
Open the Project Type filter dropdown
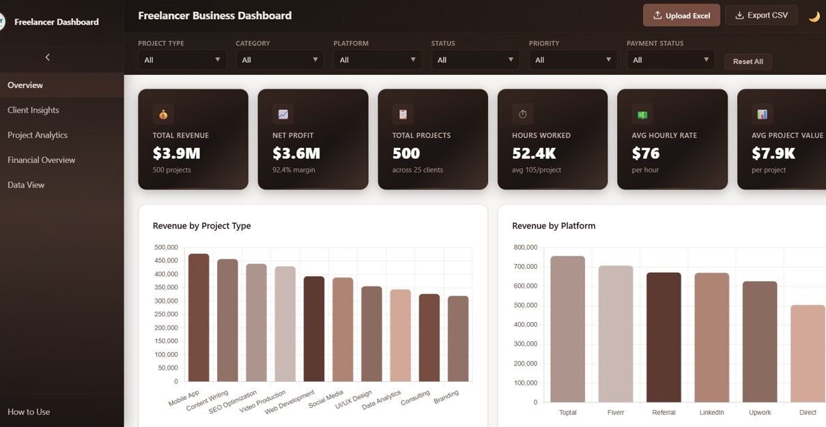coord(182,60)
